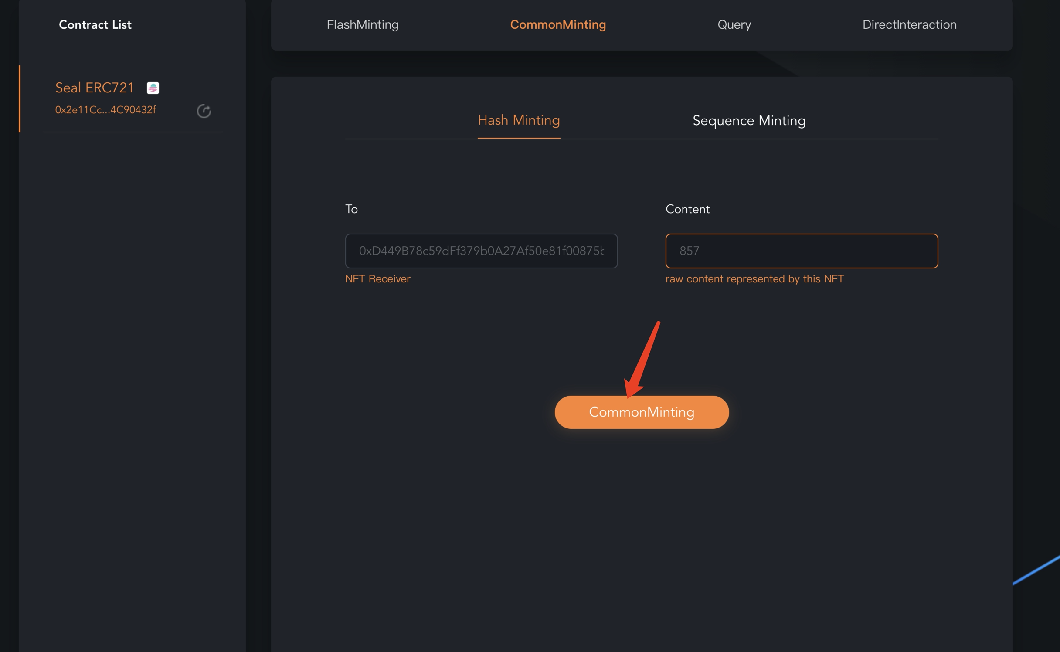
Task: Select the Seal ERC721 contract name
Action: (95, 88)
